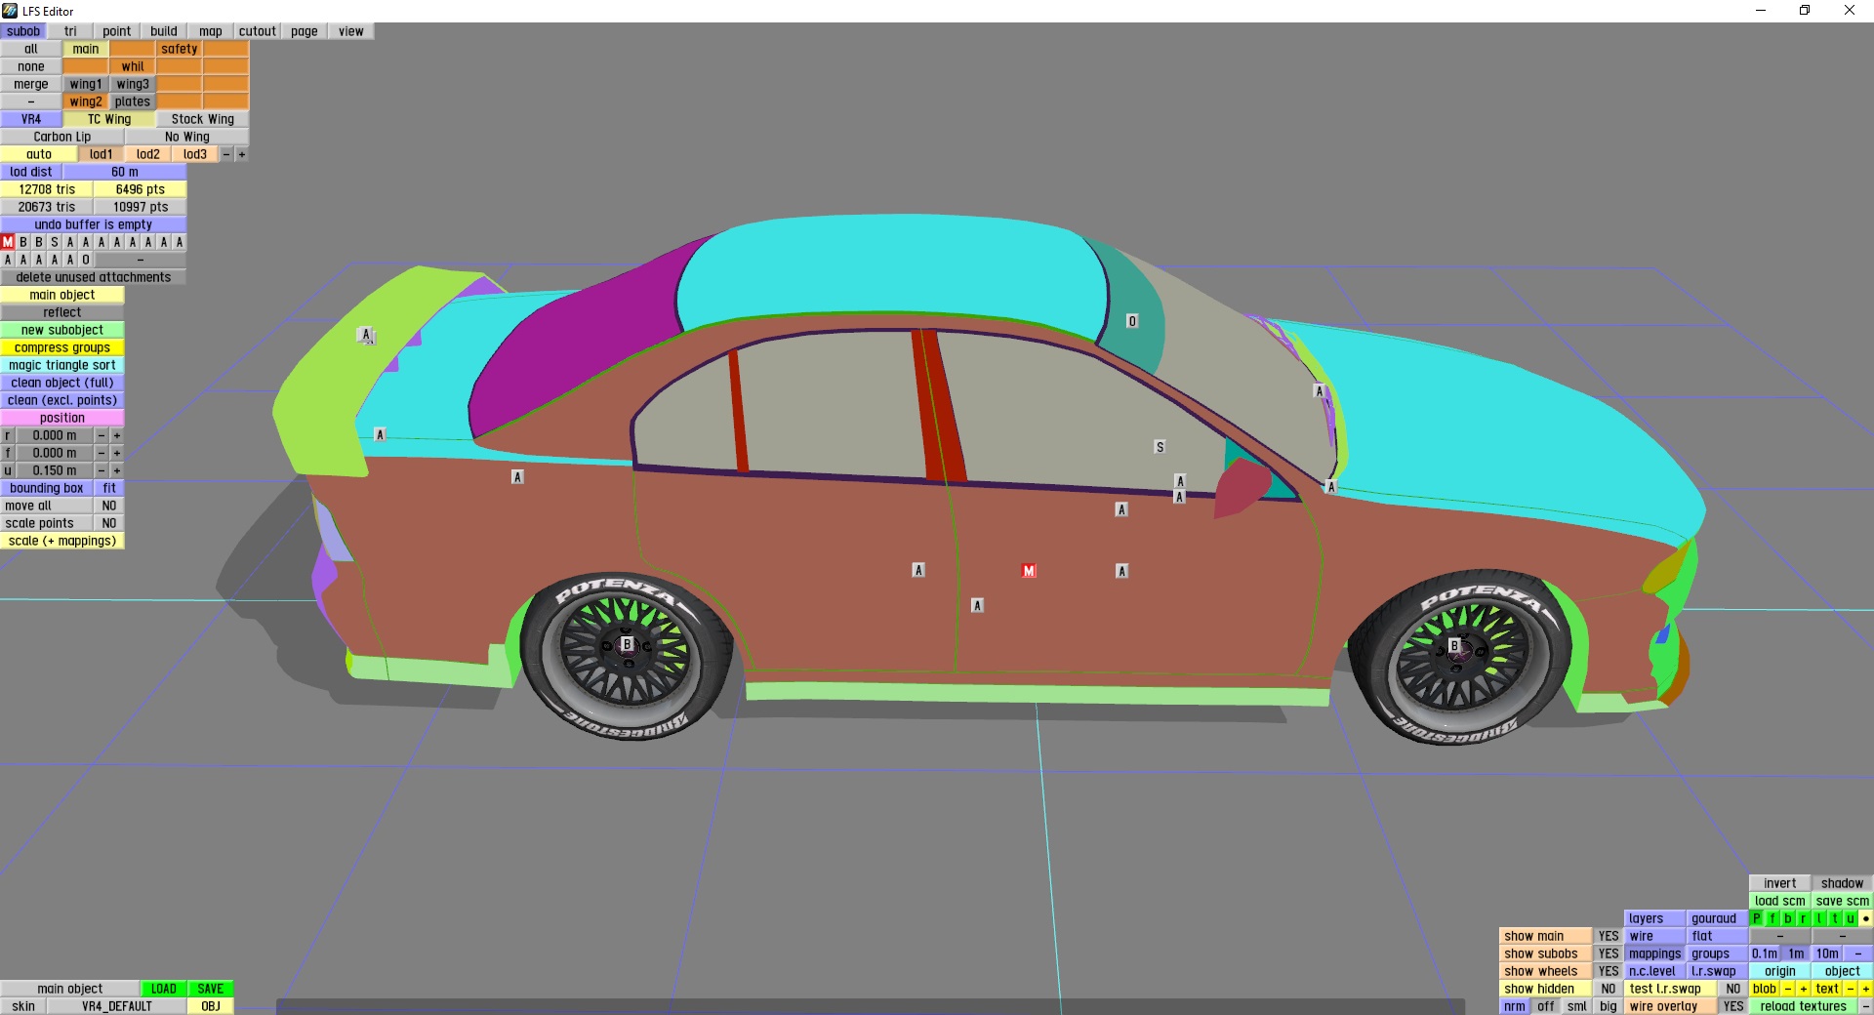The width and height of the screenshot is (1874, 1015).
Task: Click the OBJ export button
Action: (211, 1006)
